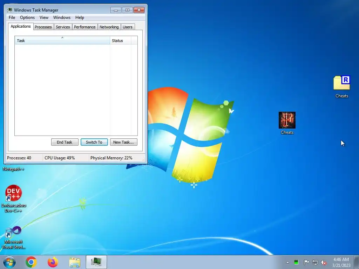The width and height of the screenshot is (359, 269).
Task: Click the Show desktop strip
Action: pyautogui.click(x=357, y=262)
